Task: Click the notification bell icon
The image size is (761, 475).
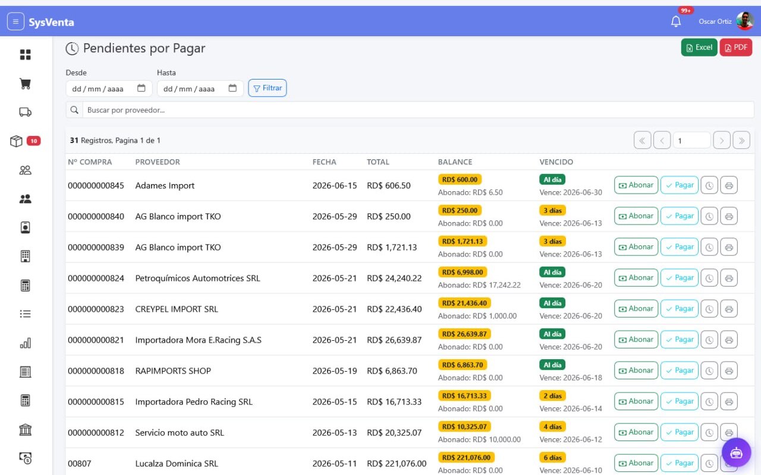Action: click(676, 21)
